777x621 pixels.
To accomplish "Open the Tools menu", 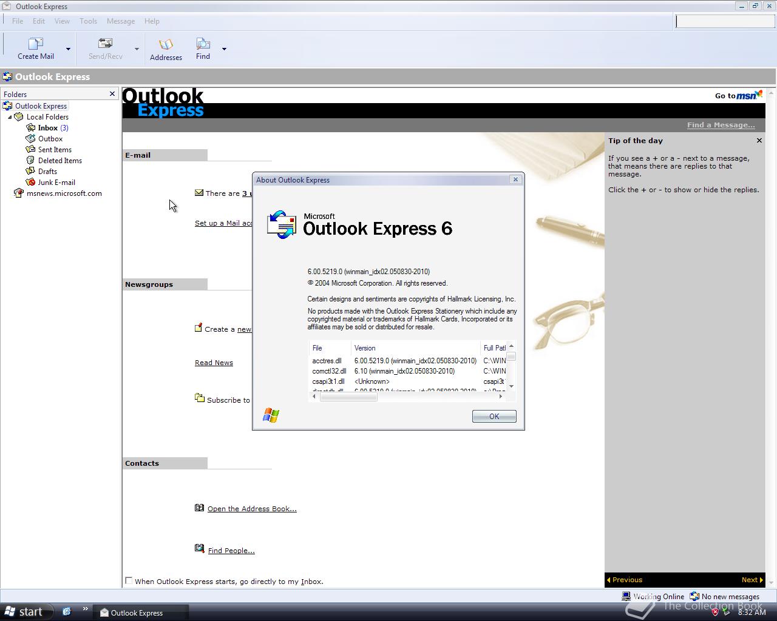I will pos(88,21).
